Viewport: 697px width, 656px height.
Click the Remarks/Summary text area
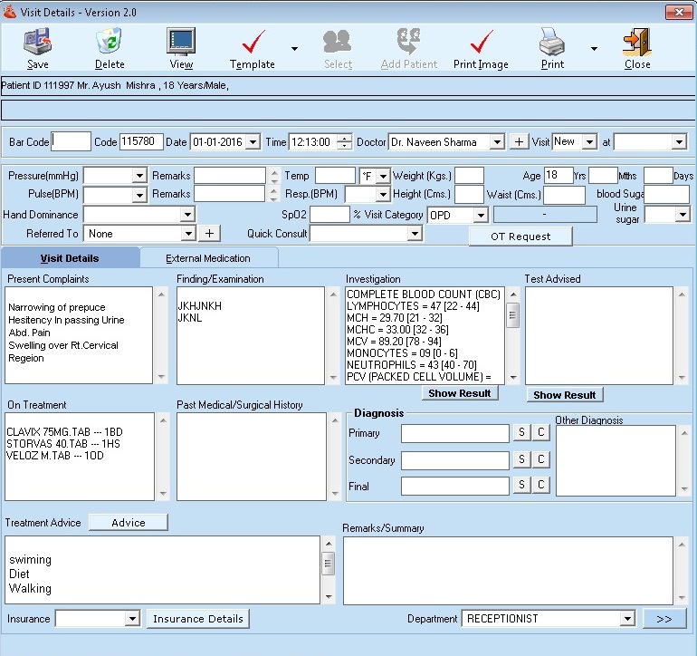(x=508, y=571)
